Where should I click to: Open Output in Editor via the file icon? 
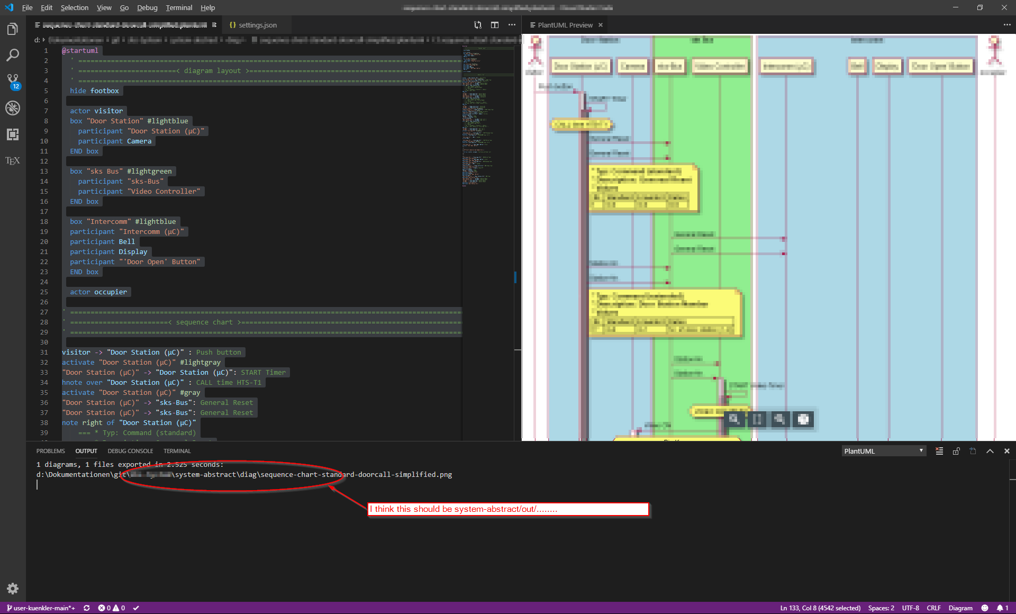(973, 451)
